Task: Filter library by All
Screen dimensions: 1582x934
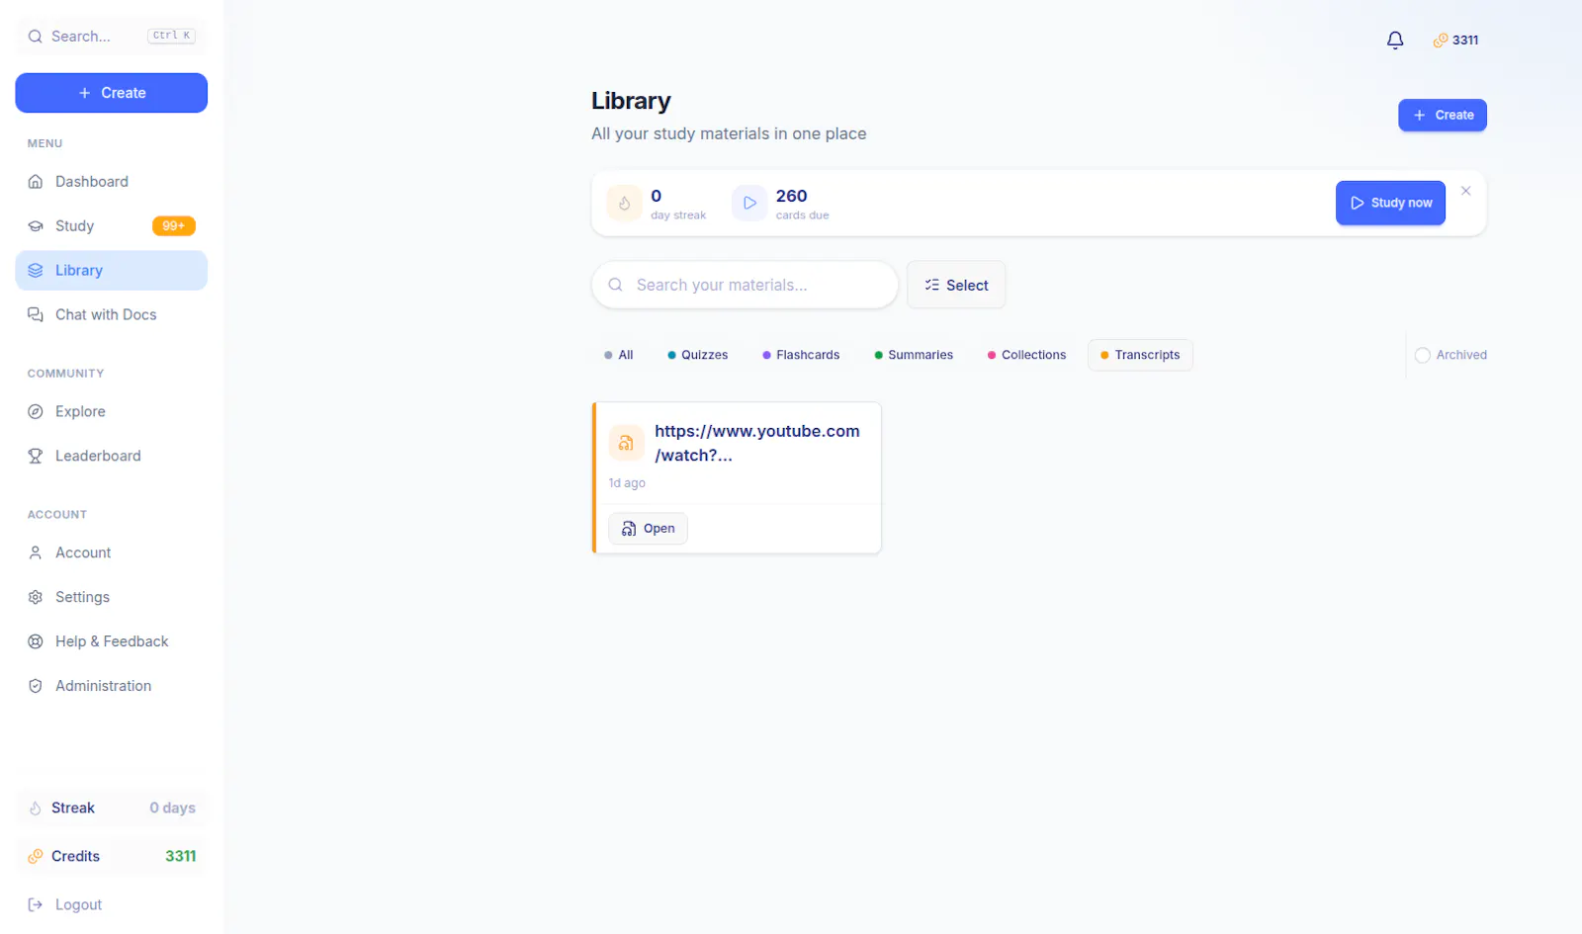Action: click(x=619, y=356)
